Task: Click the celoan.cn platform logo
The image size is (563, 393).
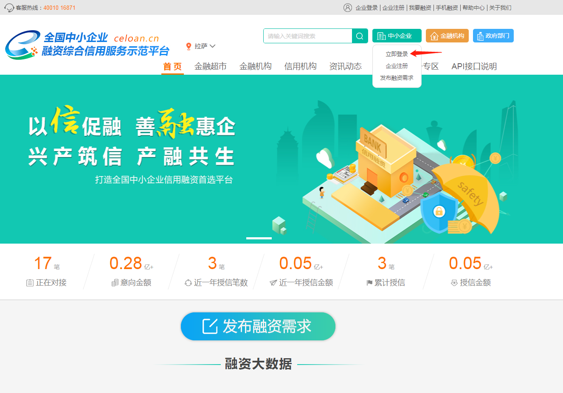Action: 87,45
